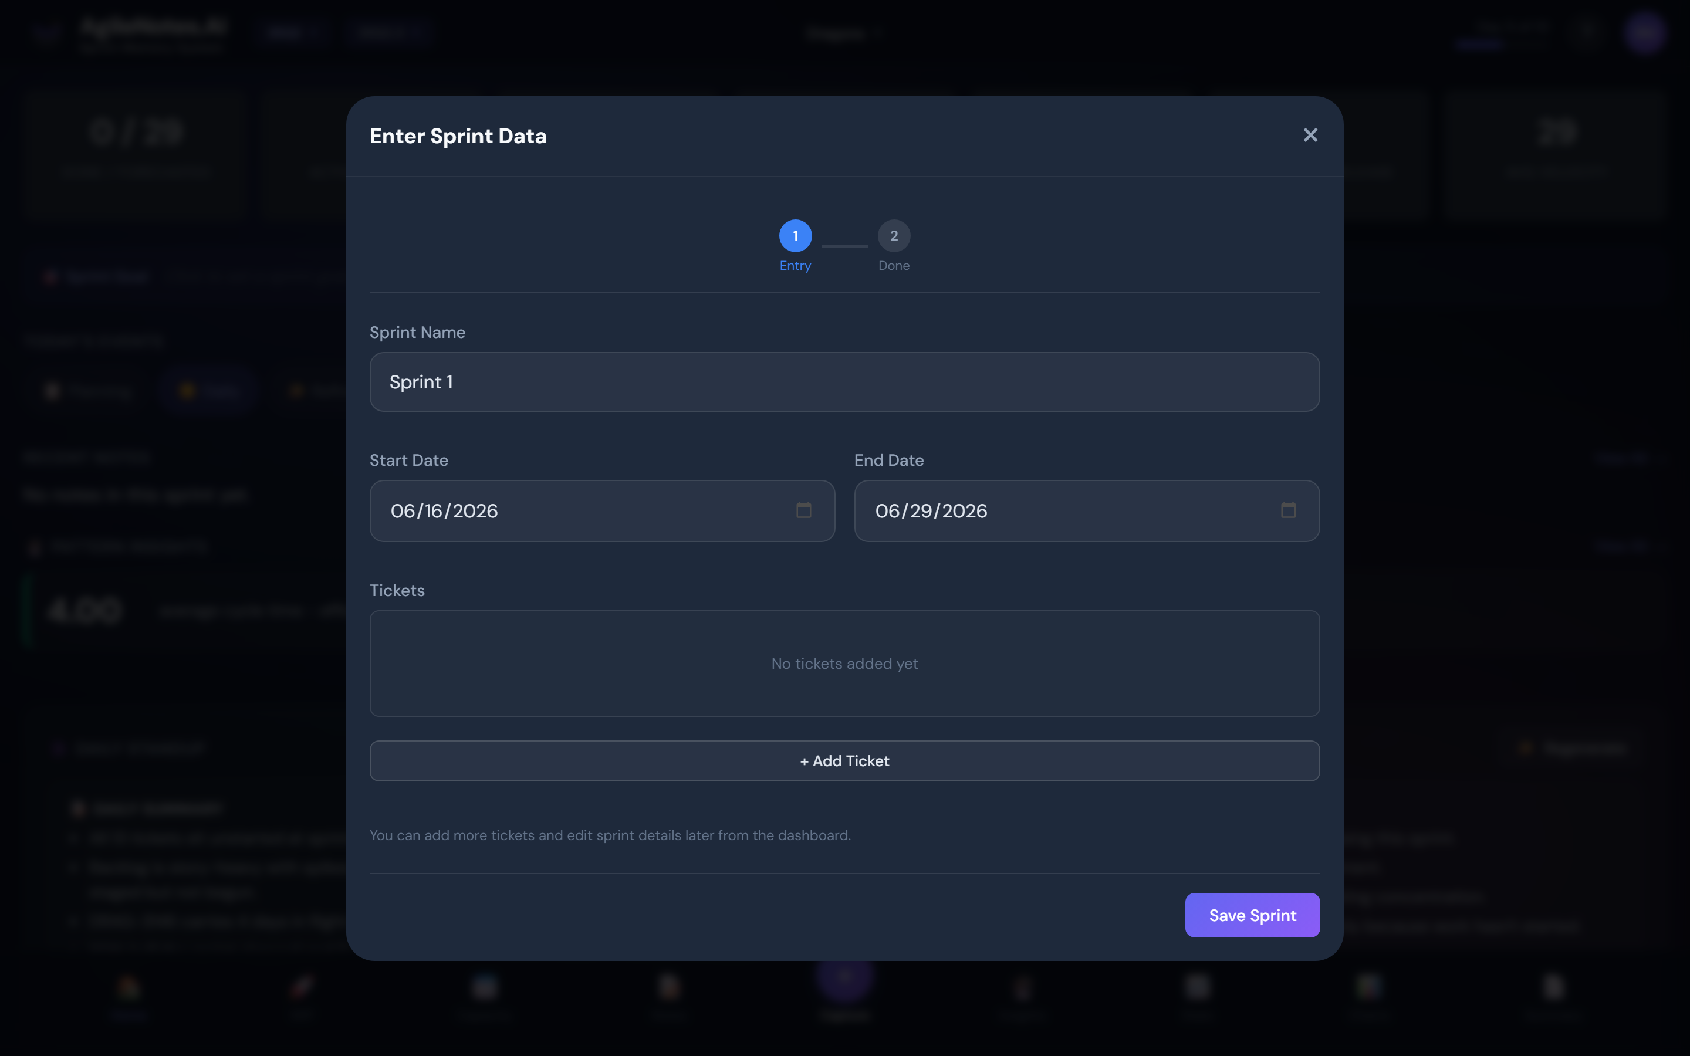Switch to the Done step label
The image size is (1690, 1056).
[894, 265]
